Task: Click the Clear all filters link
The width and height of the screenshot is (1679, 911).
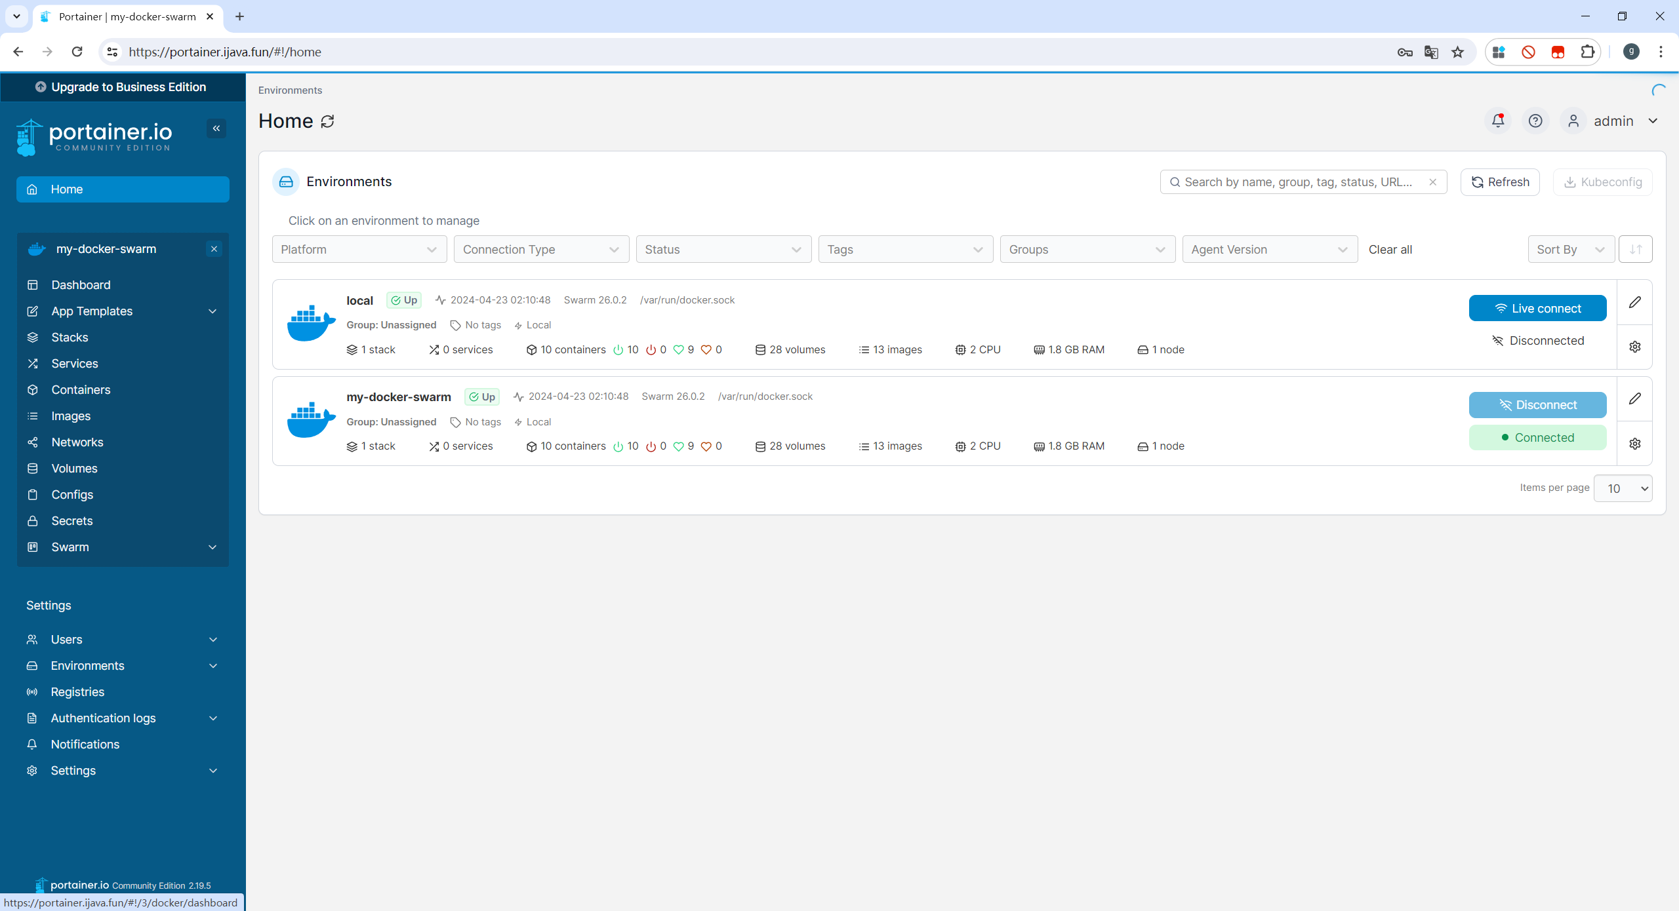Action: (1390, 249)
